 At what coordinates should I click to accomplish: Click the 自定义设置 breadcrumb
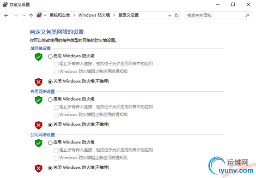pos(128,15)
